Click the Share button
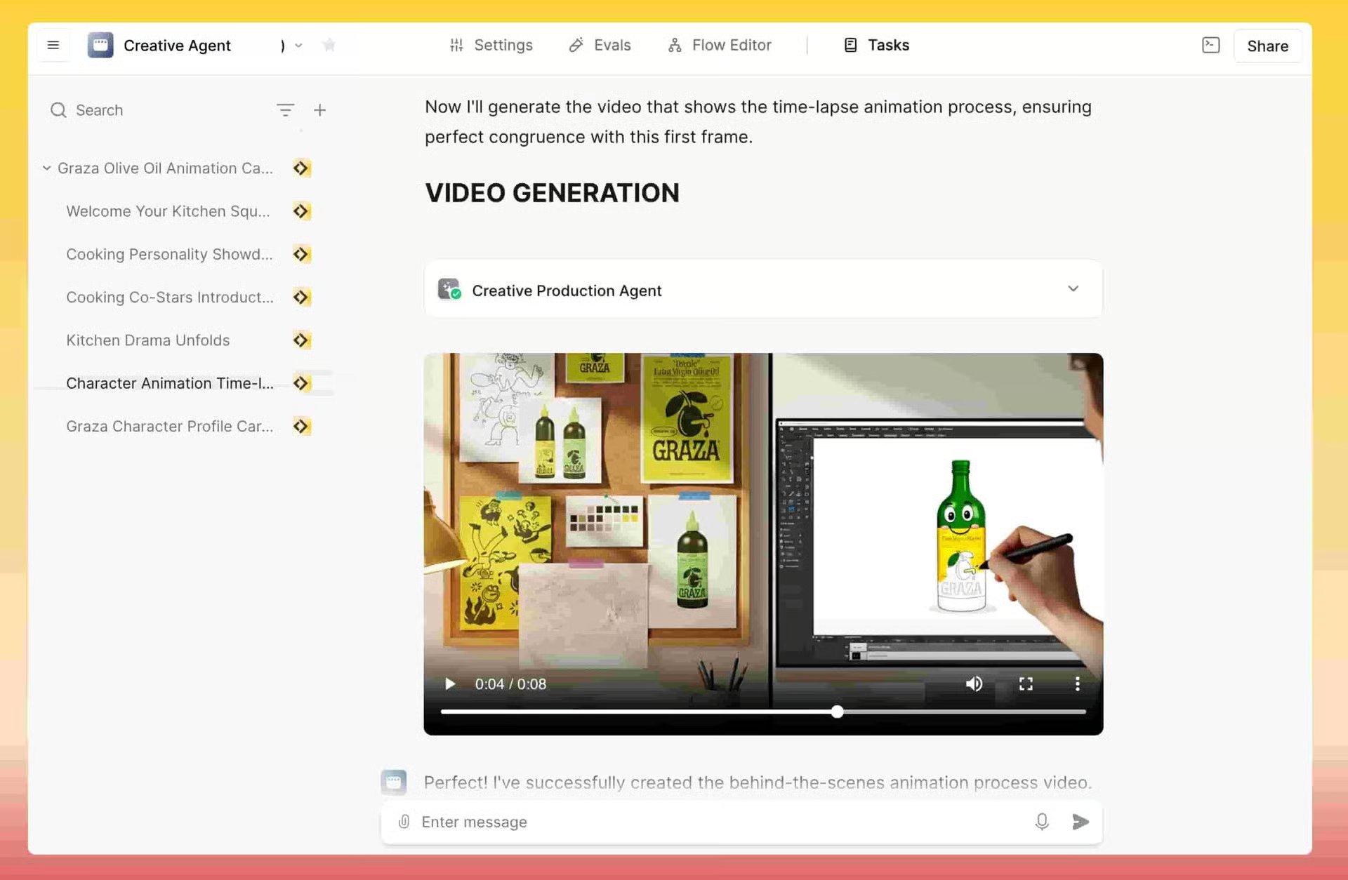Image resolution: width=1348 pixels, height=880 pixels. (x=1267, y=46)
